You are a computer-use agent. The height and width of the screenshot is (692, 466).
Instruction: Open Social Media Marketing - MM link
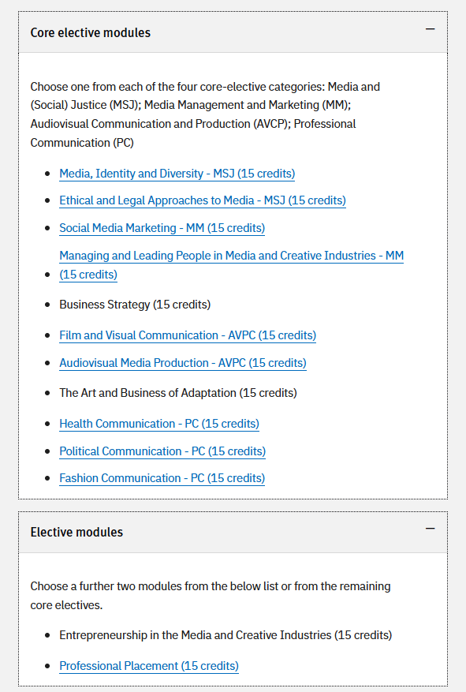[x=162, y=228]
